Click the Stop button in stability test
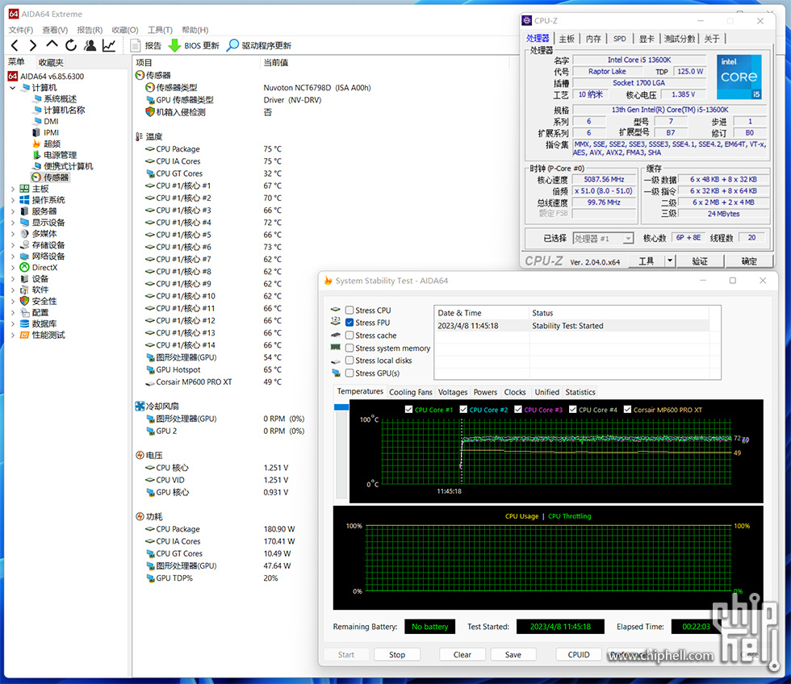The height and width of the screenshot is (684, 791). coord(397,654)
